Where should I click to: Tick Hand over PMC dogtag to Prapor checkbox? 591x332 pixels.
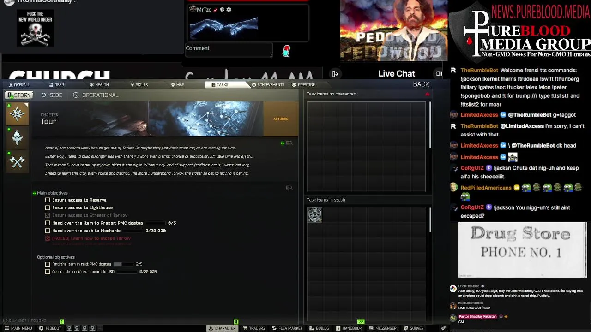[x=48, y=223]
